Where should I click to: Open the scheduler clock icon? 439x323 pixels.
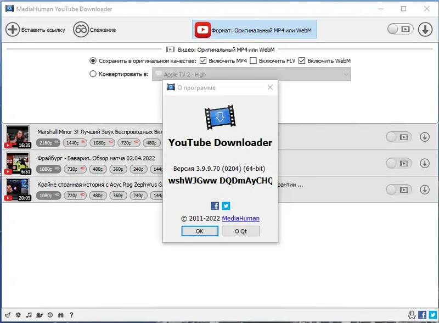[50, 315]
